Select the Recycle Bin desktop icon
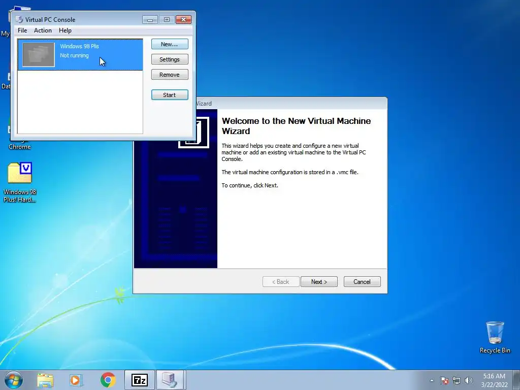Image resolution: width=520 pixels, height=390 pixels. coord(495,337)
